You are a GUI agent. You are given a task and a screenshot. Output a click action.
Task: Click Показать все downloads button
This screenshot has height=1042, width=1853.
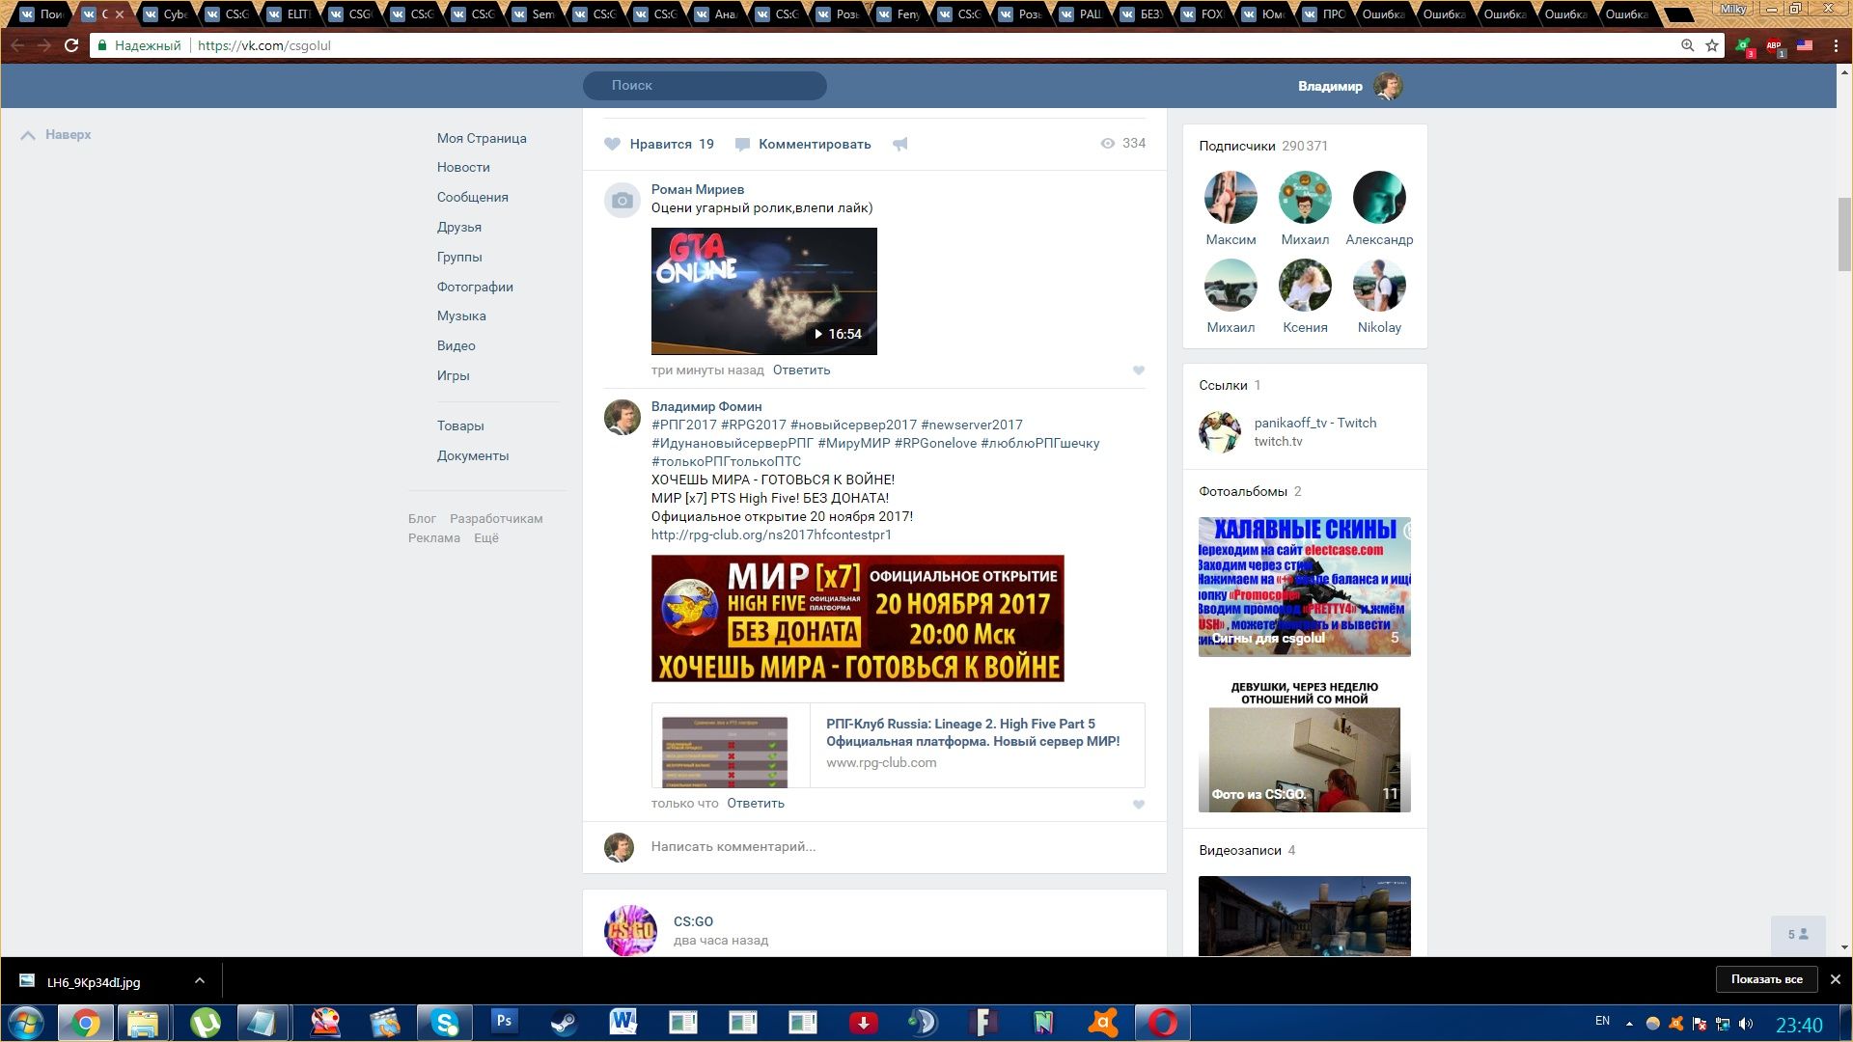[1766, 979]
